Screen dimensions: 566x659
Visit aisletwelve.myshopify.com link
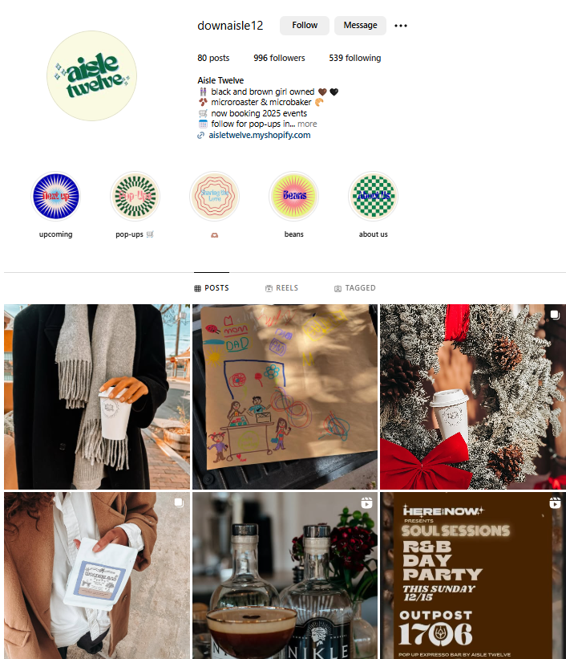pyautogui.click(x=260, y=136)
